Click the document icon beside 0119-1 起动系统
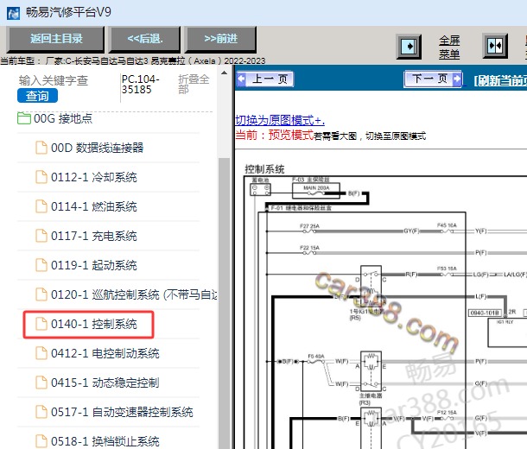 coord(41,265)
